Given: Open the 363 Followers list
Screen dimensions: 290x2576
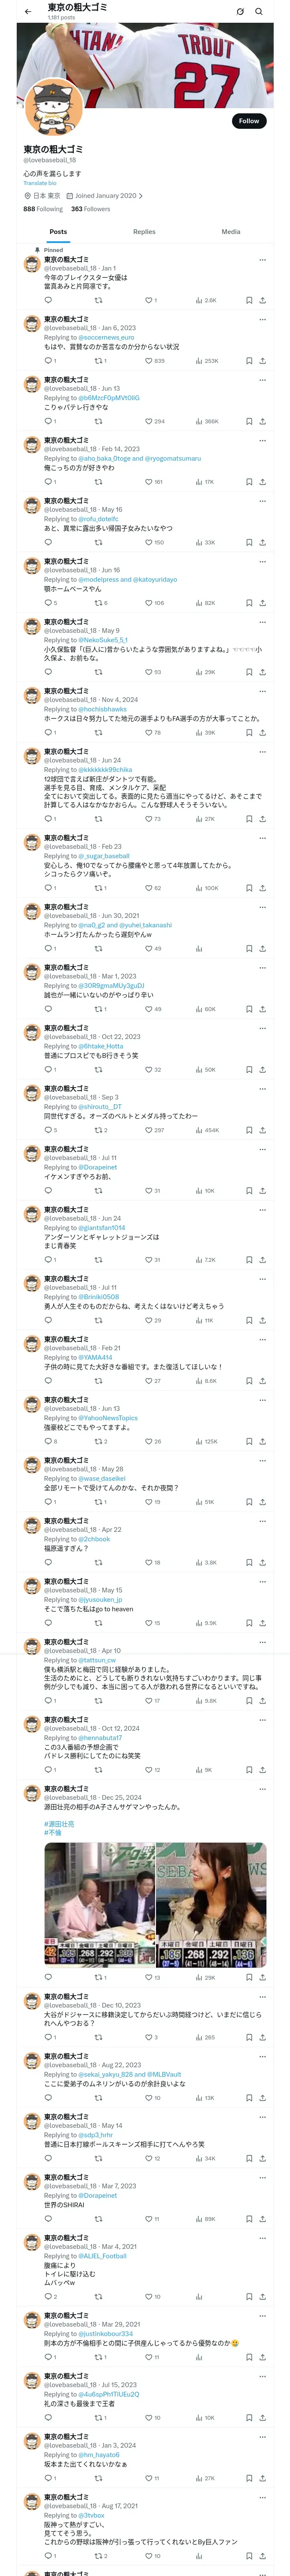Looking at the screenshot, I should point(90,209).
